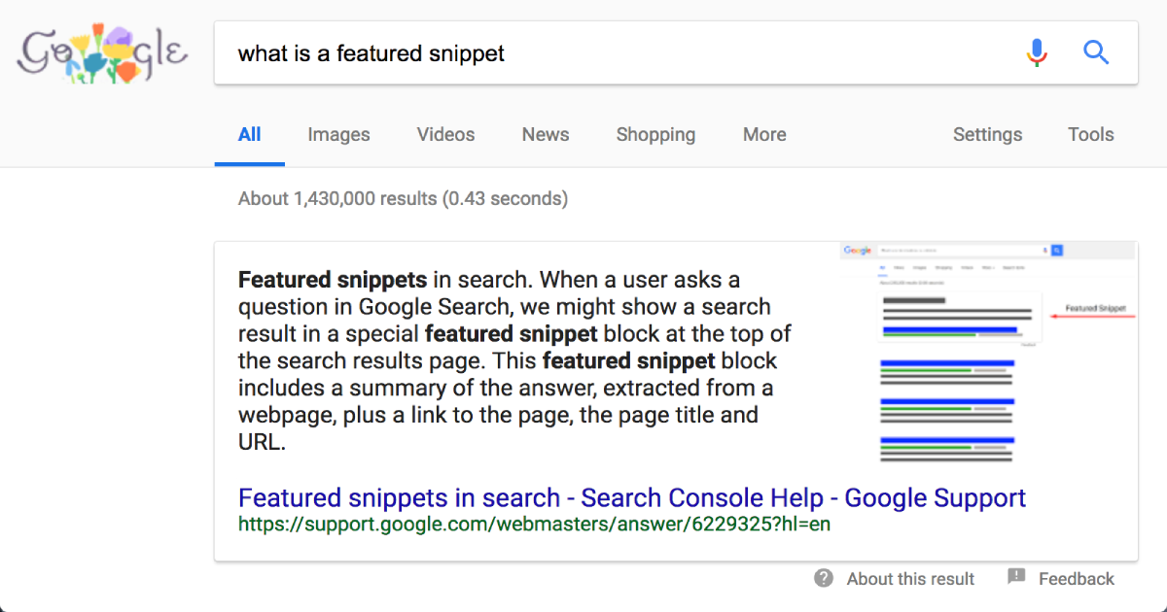The image size is (1167, 612).
Task: Click the Feedback flag icon
Action: coord(1016,577)
